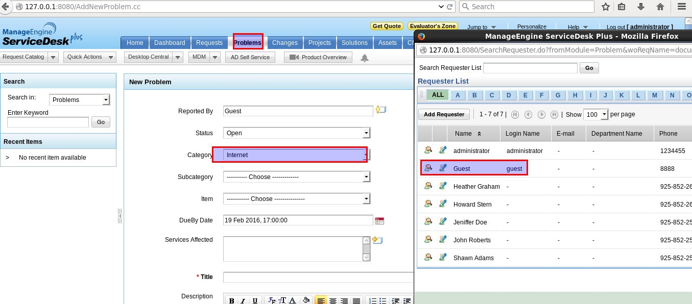View details icon for Howard Stern
Image resolution: width=692 pixels, height=304 pixels.
(428, 204)
